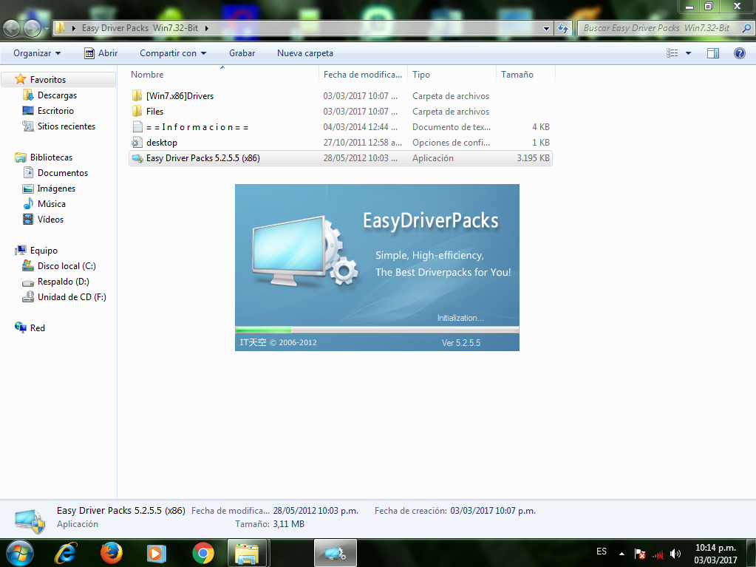Image resolution: width=756 pixels, height=567 pixels.
Task: Click the 3.195 KB size cell
Action: (533, 158)
